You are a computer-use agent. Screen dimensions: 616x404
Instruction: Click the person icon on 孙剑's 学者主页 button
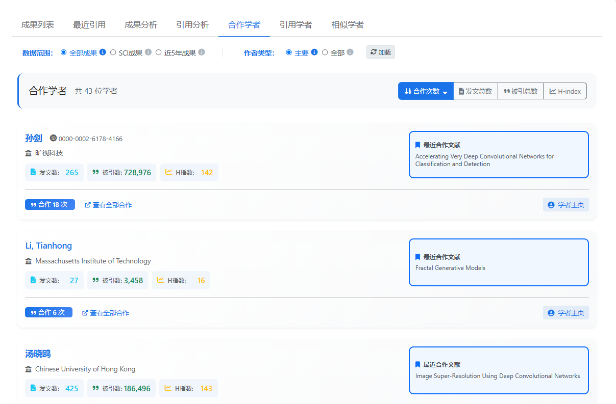[x=551, y=204]
